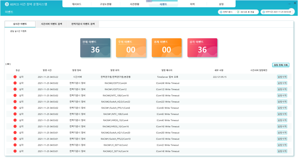The width and height of the screenshot is (298, 161).
Task: Click the 전력기준시 status indicator icon
Action: pos(221,12)
